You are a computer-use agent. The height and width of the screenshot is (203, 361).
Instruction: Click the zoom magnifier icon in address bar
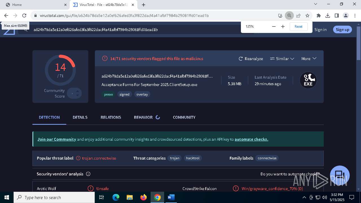click(x=289, y=16)
